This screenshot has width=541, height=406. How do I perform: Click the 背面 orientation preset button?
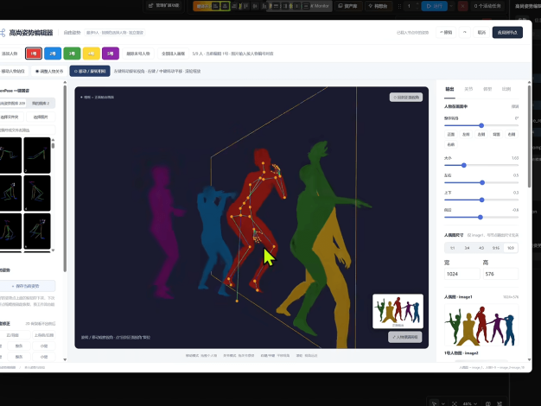click(x=496, y=135)
